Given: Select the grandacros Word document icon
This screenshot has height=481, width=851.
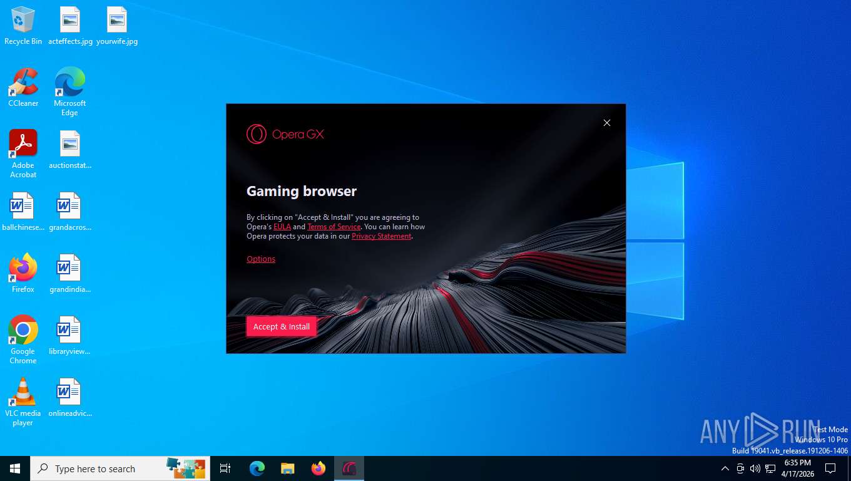Looking at the screenshot, I should point(70,212).
